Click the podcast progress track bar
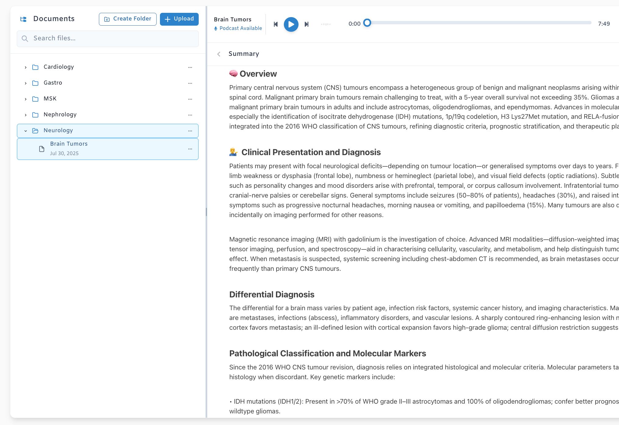Screen dimensions: 619x425 coord(479,23)
